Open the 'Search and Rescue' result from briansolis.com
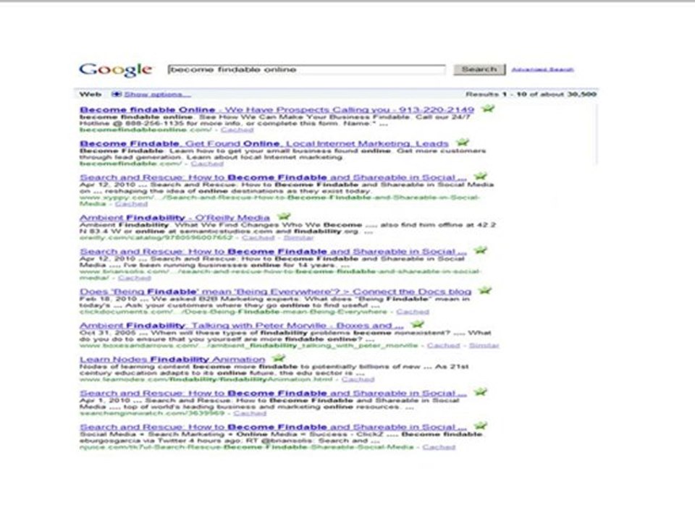Screen dimensions: 695x521 click(273, 252)
